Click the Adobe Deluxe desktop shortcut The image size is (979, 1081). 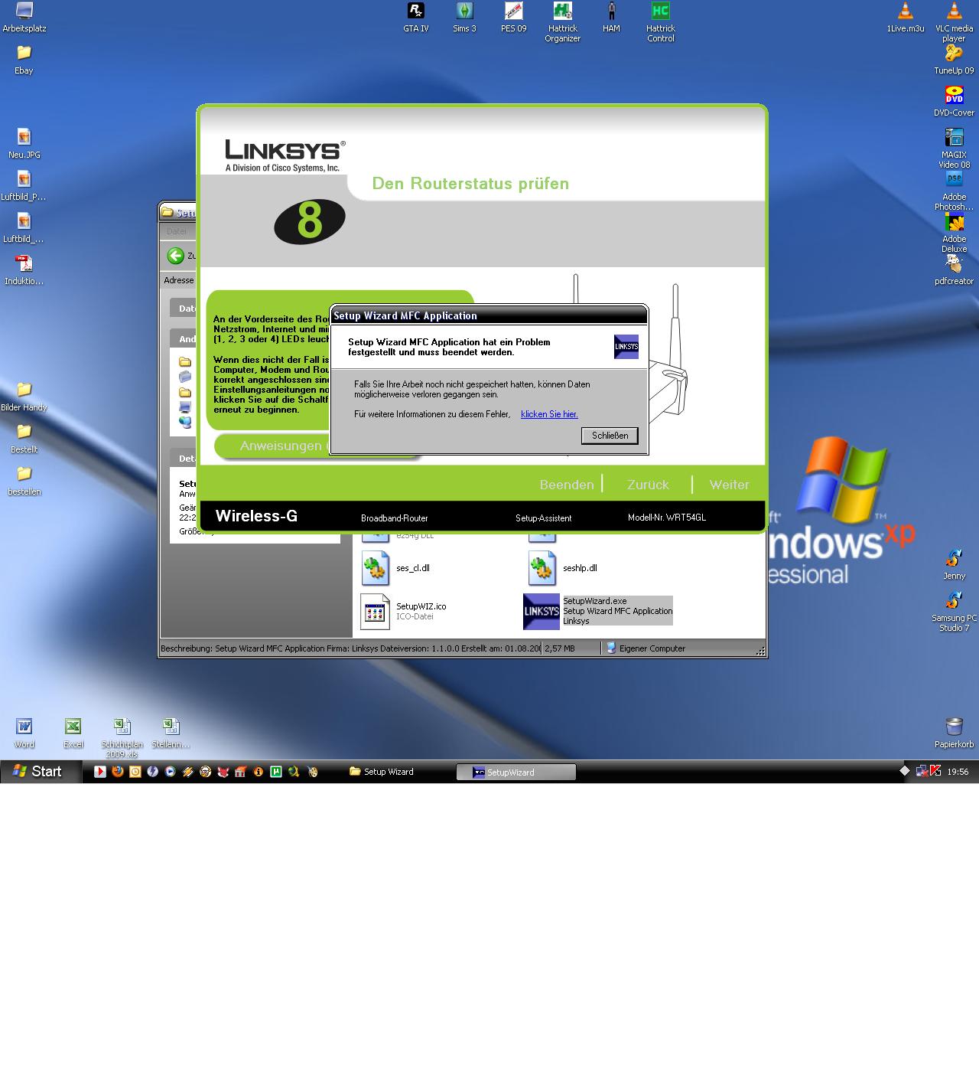coord(954,233)
